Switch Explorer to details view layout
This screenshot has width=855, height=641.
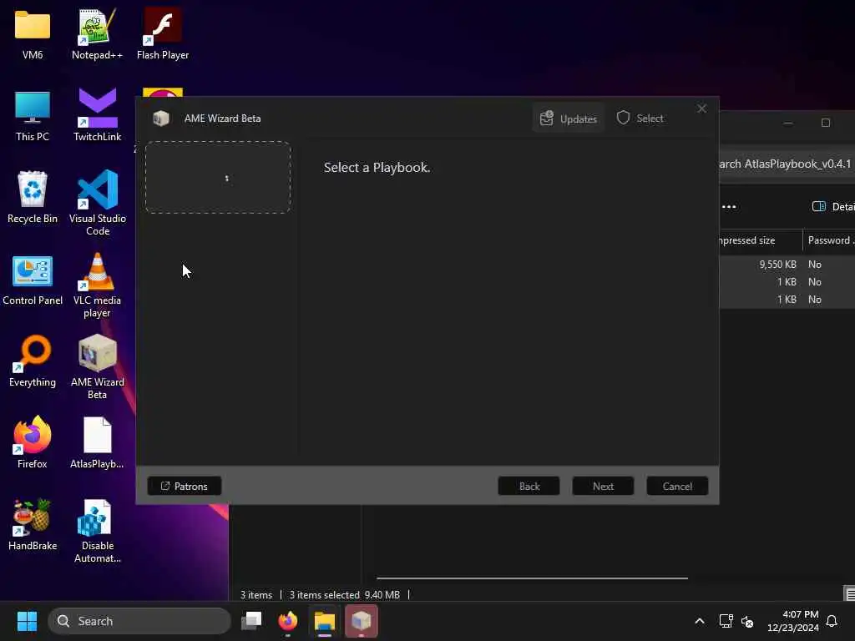click(849, 593)
